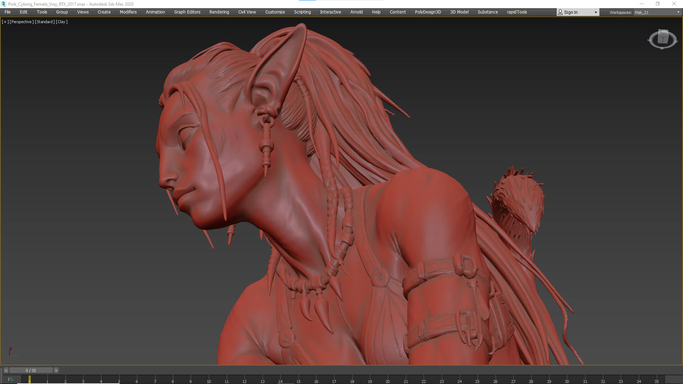Open the Rendering menu

coord(219,12)
